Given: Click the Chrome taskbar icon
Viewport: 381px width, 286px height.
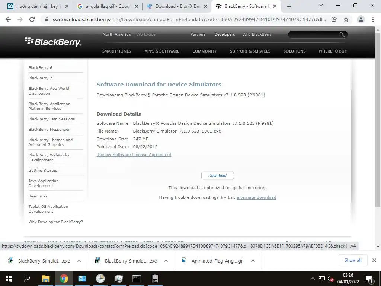Looking at the screenshot, I should coord(64,279).
